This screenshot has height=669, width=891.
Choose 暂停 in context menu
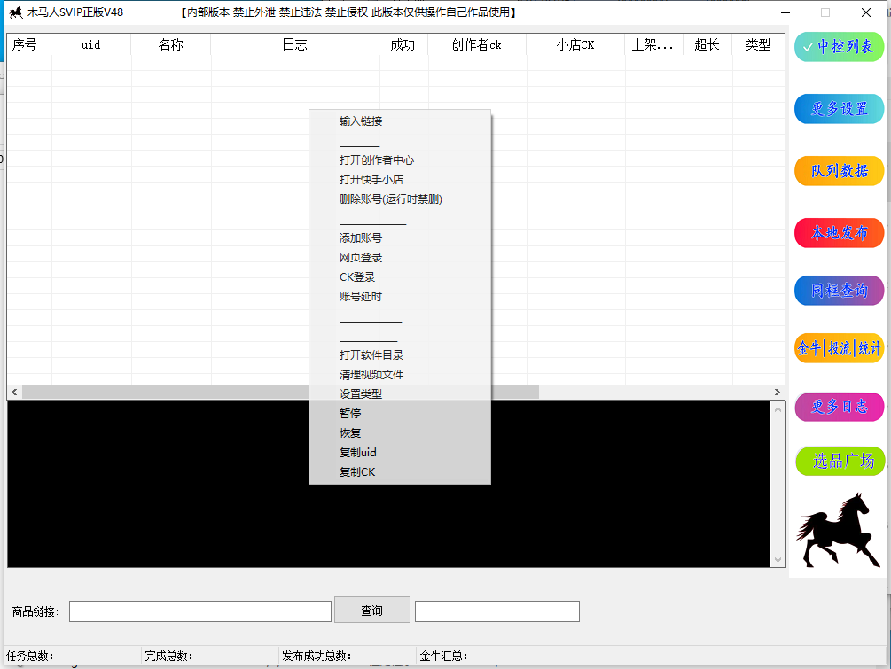click(x=400, y=414)
